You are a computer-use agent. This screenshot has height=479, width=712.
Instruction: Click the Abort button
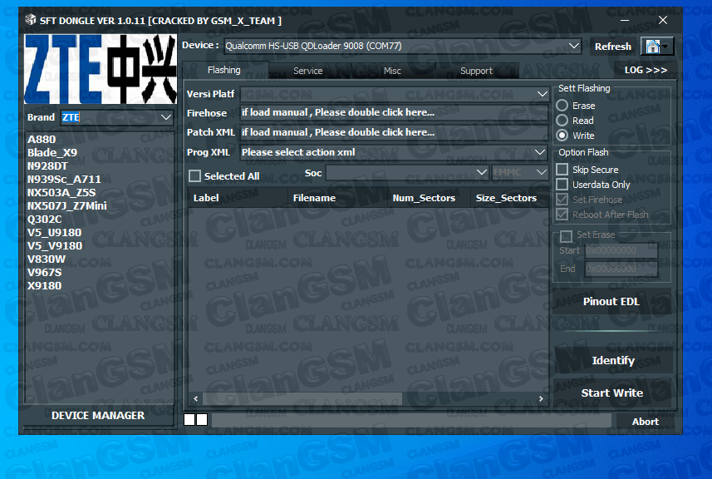click(x=646, y=422)
